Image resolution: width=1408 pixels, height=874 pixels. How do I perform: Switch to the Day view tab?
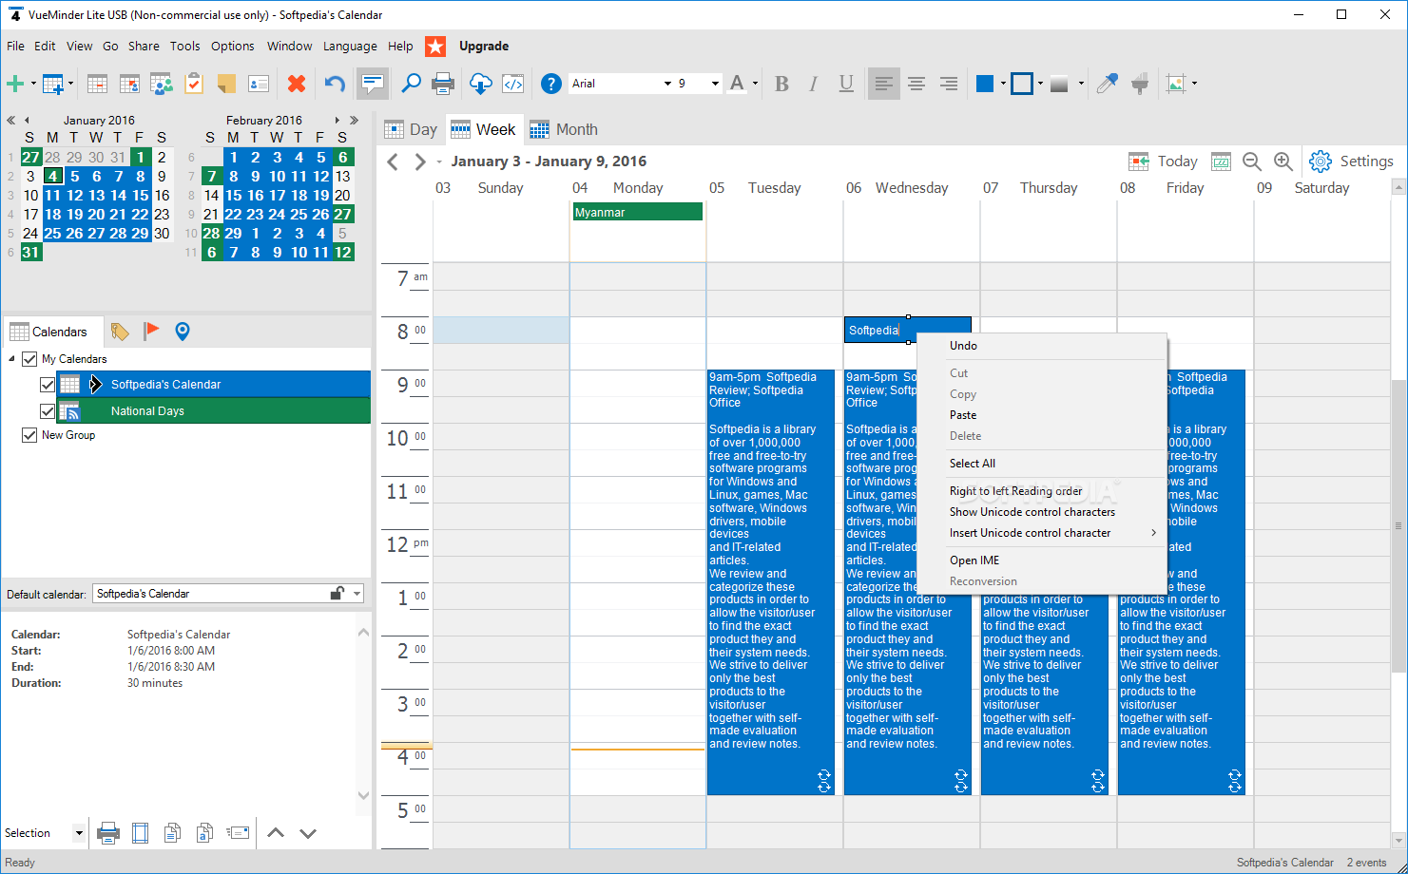tap(411, 129)
